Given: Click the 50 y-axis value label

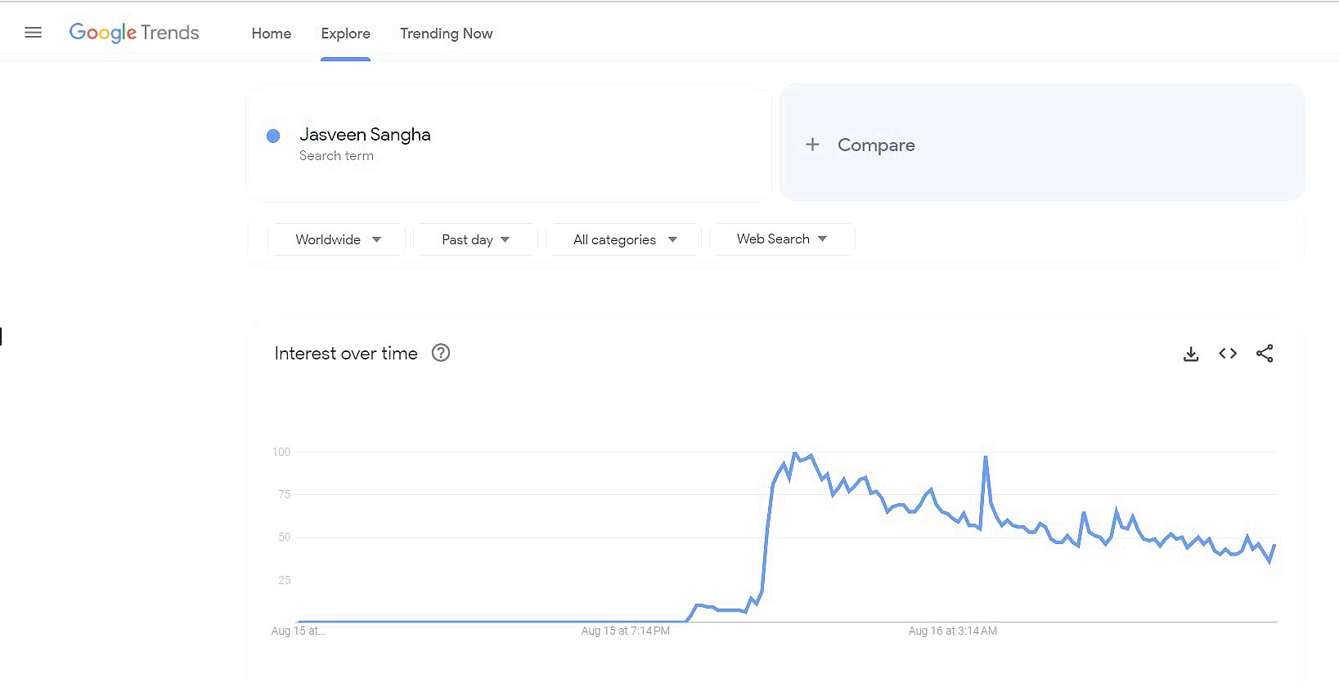Looking at the screenshot, I should pyautogui.click(x=284, y=537).
